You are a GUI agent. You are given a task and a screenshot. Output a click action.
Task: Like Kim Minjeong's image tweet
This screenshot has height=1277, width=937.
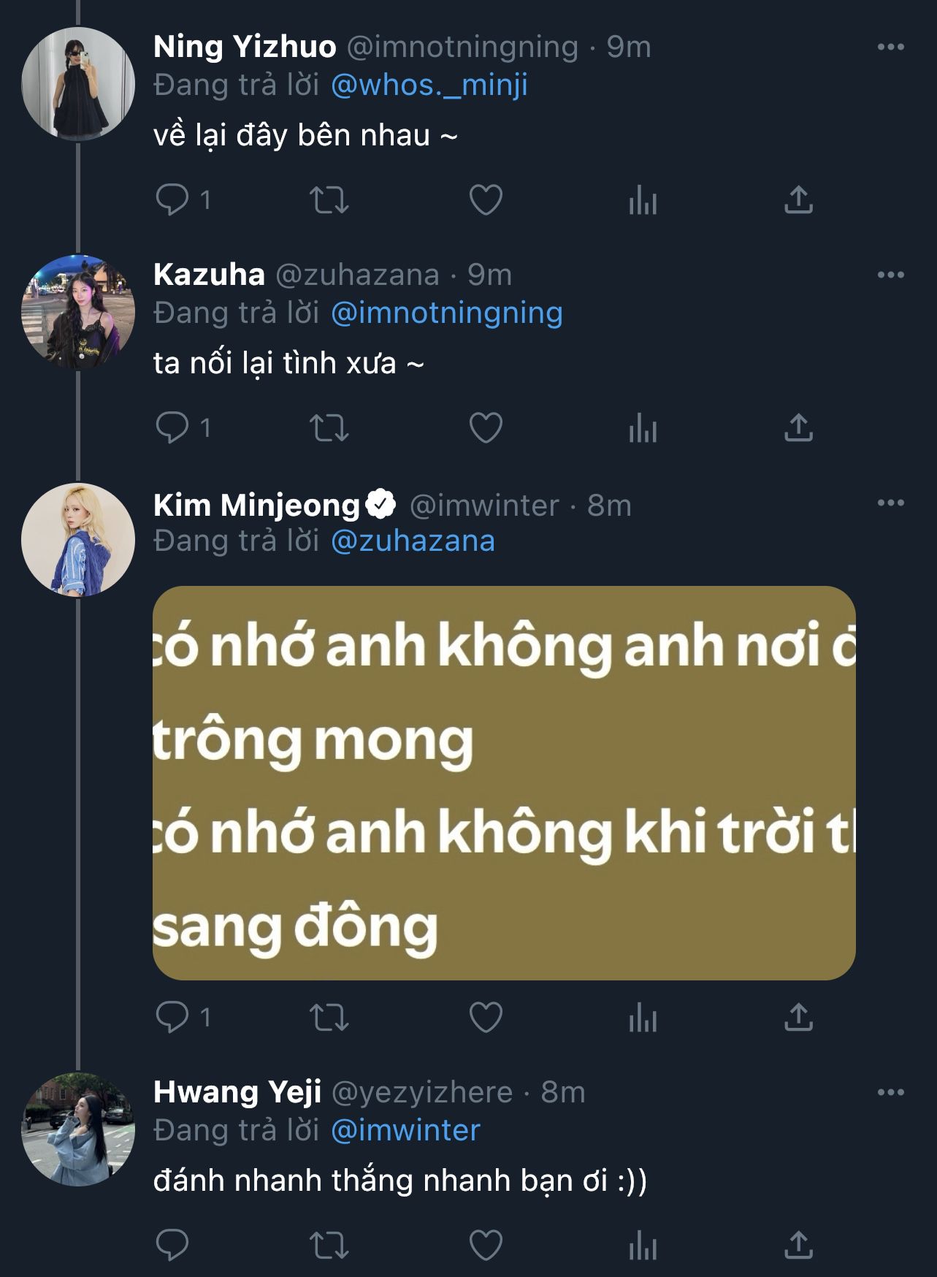point(486,1017)
